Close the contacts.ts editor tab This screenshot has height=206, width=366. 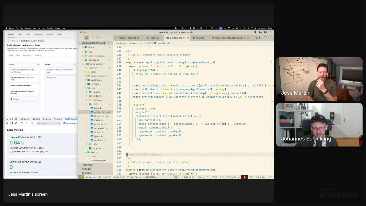pos(188,38)
